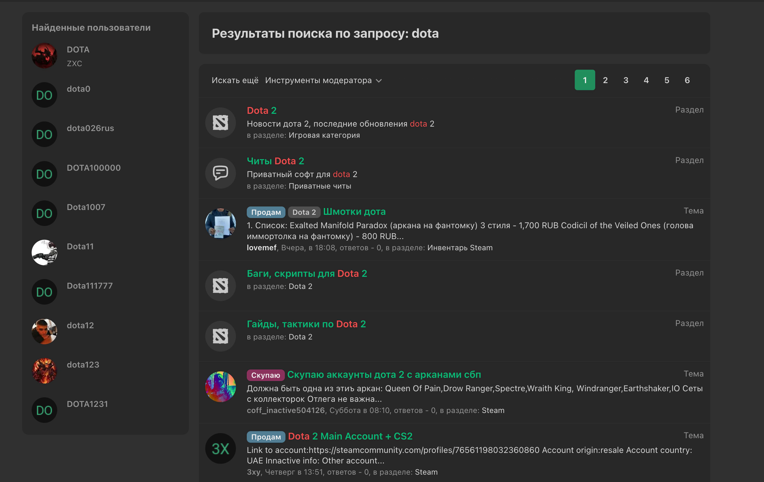The image size is (764, 482).
Task: Expand the Инструменты модератора dropdown
Action: (x=323, y=80)
